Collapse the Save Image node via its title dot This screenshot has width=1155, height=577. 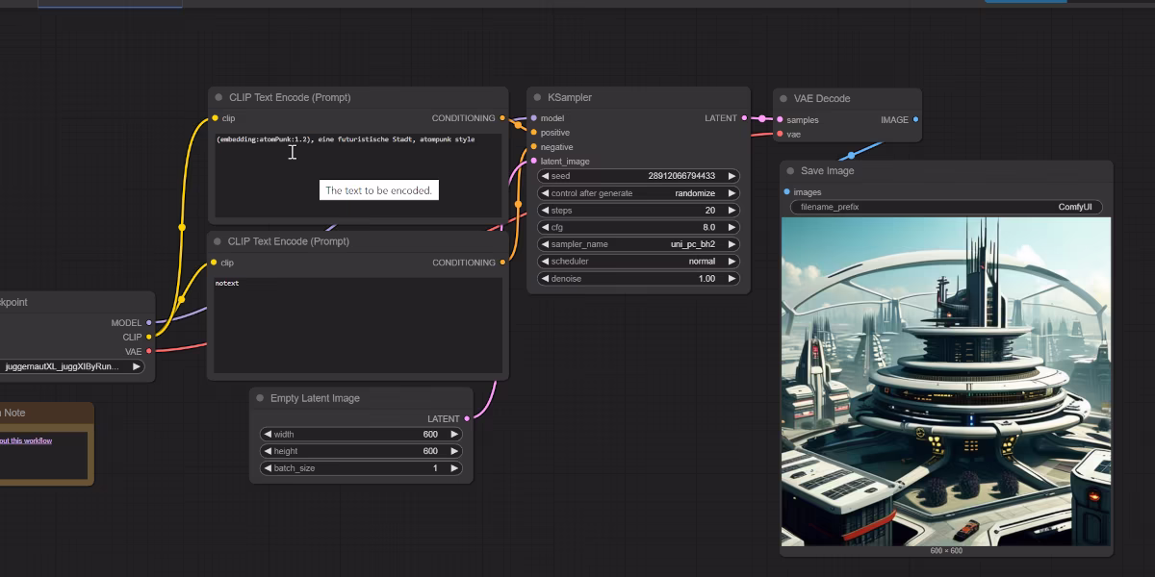tap(790, 170)
